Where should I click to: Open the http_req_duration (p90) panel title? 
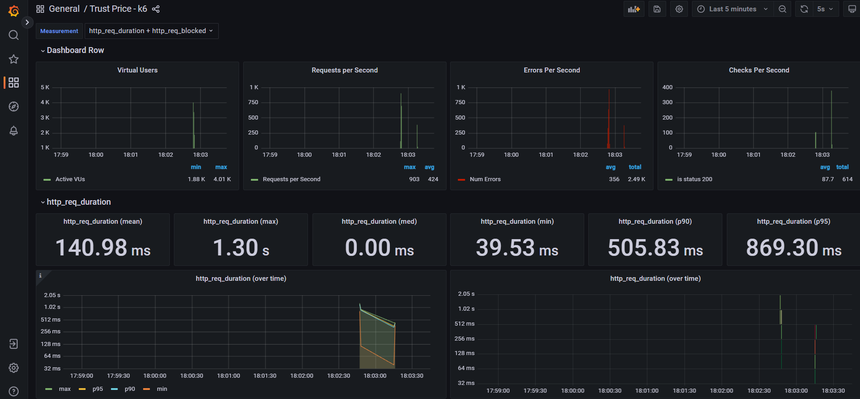[x=655, y=221]
